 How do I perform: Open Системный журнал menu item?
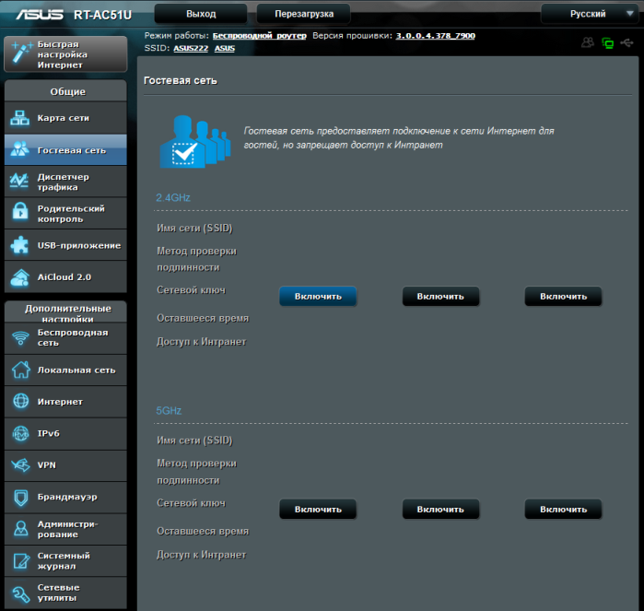point(65,561)
